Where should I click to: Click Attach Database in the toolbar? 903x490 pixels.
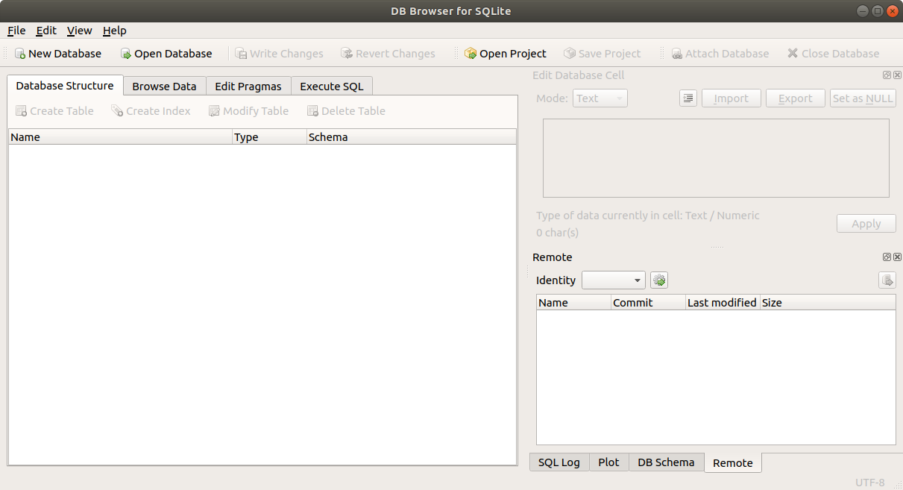tap(720, 54)
